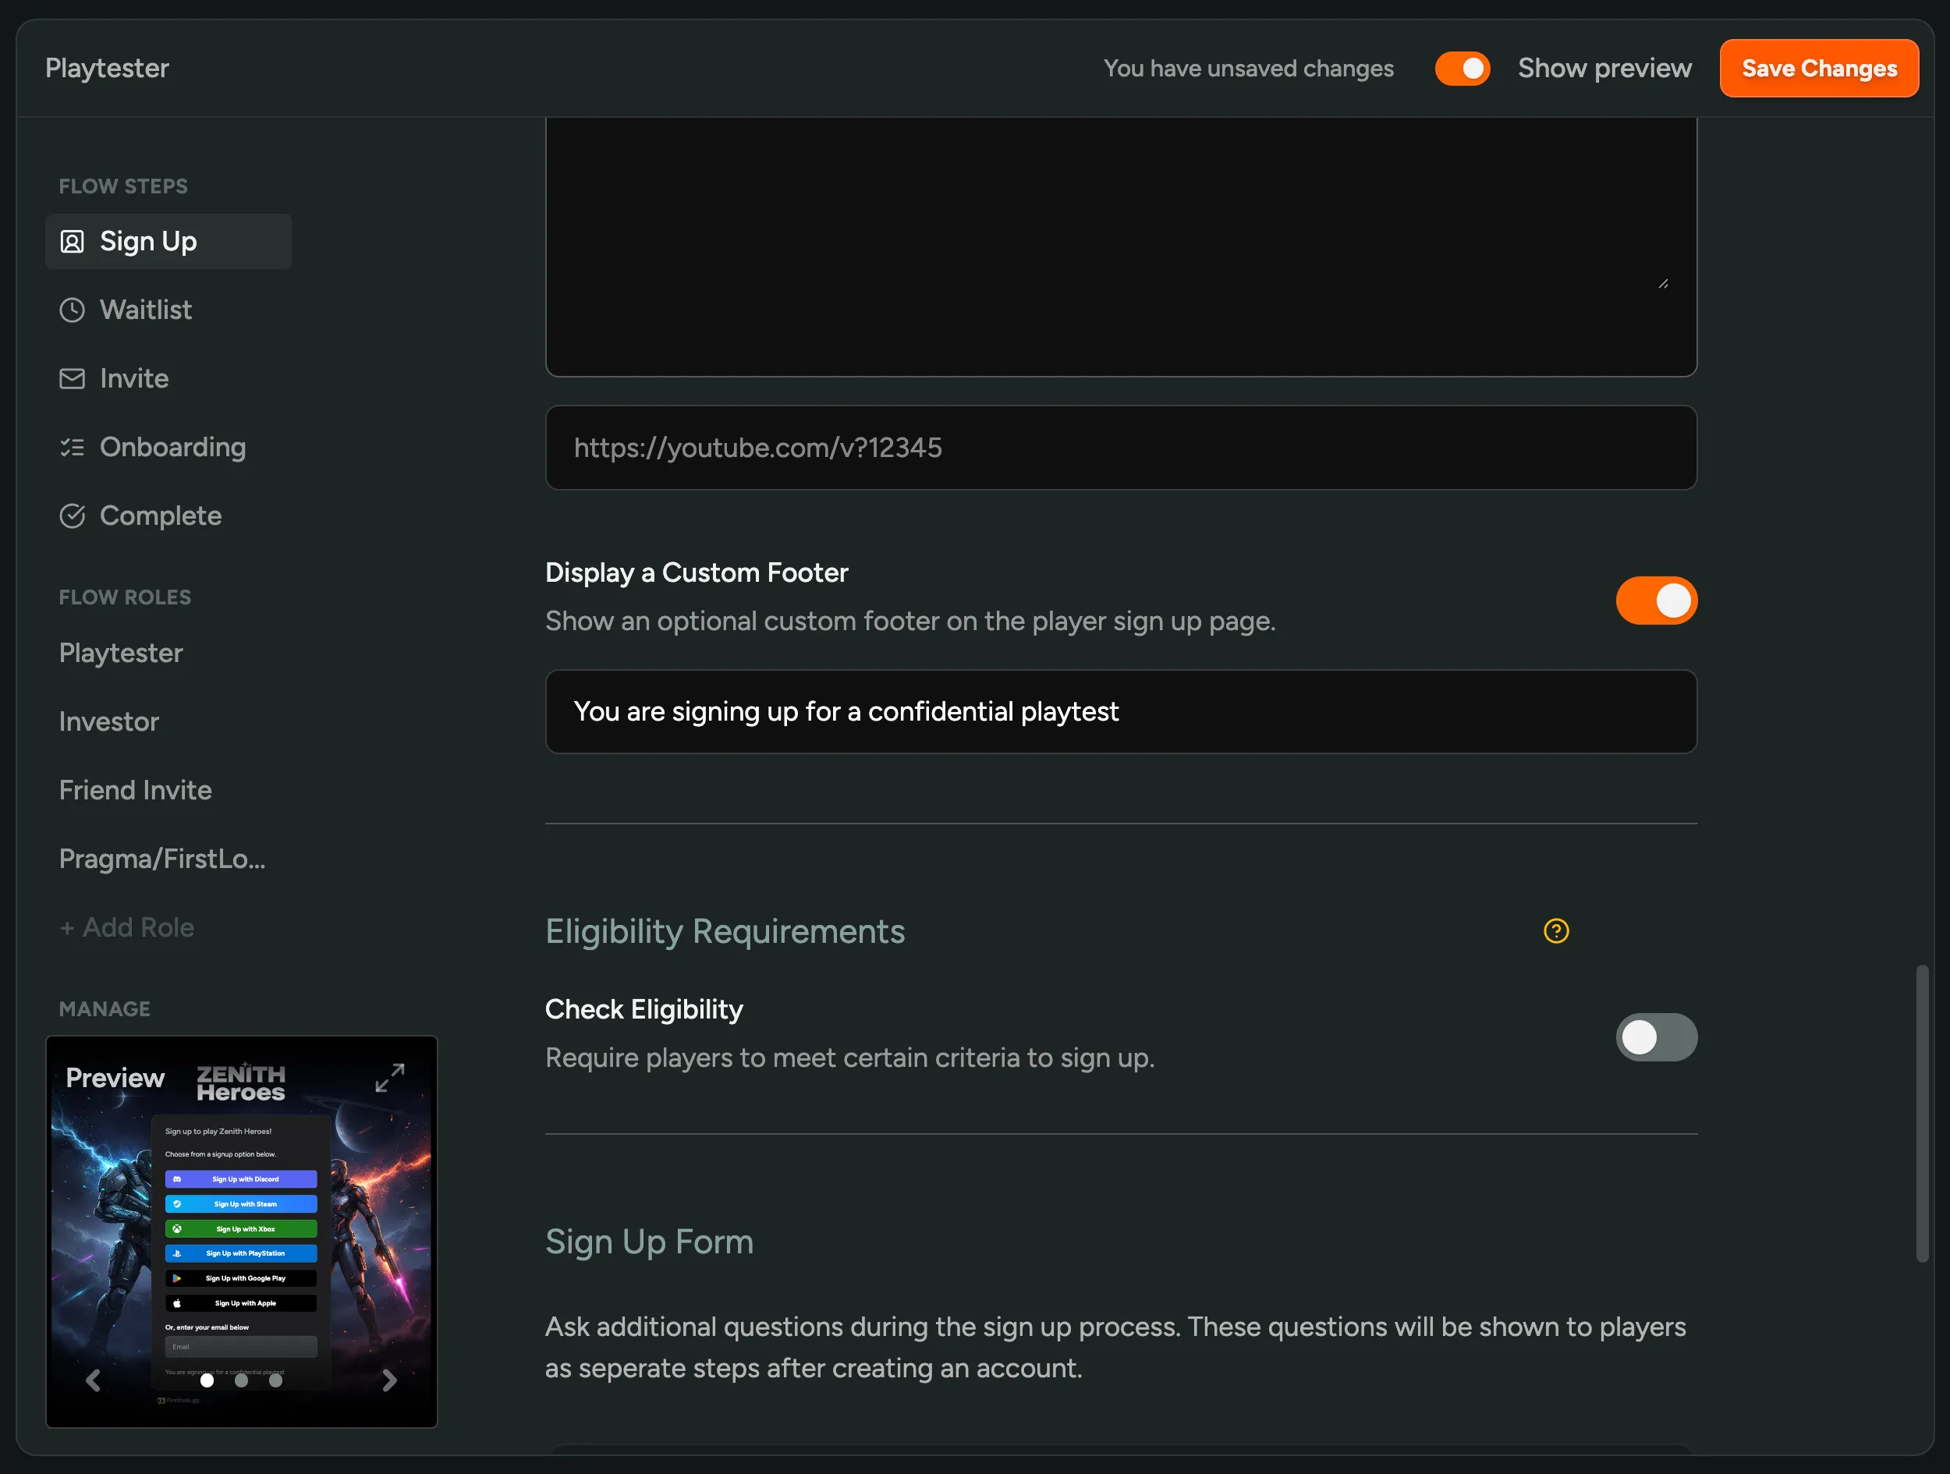Viewport: 1950px width, 1474px height.
Task: Advance the preview carousel with the right chevron
Action: [x=390, y=1380]
